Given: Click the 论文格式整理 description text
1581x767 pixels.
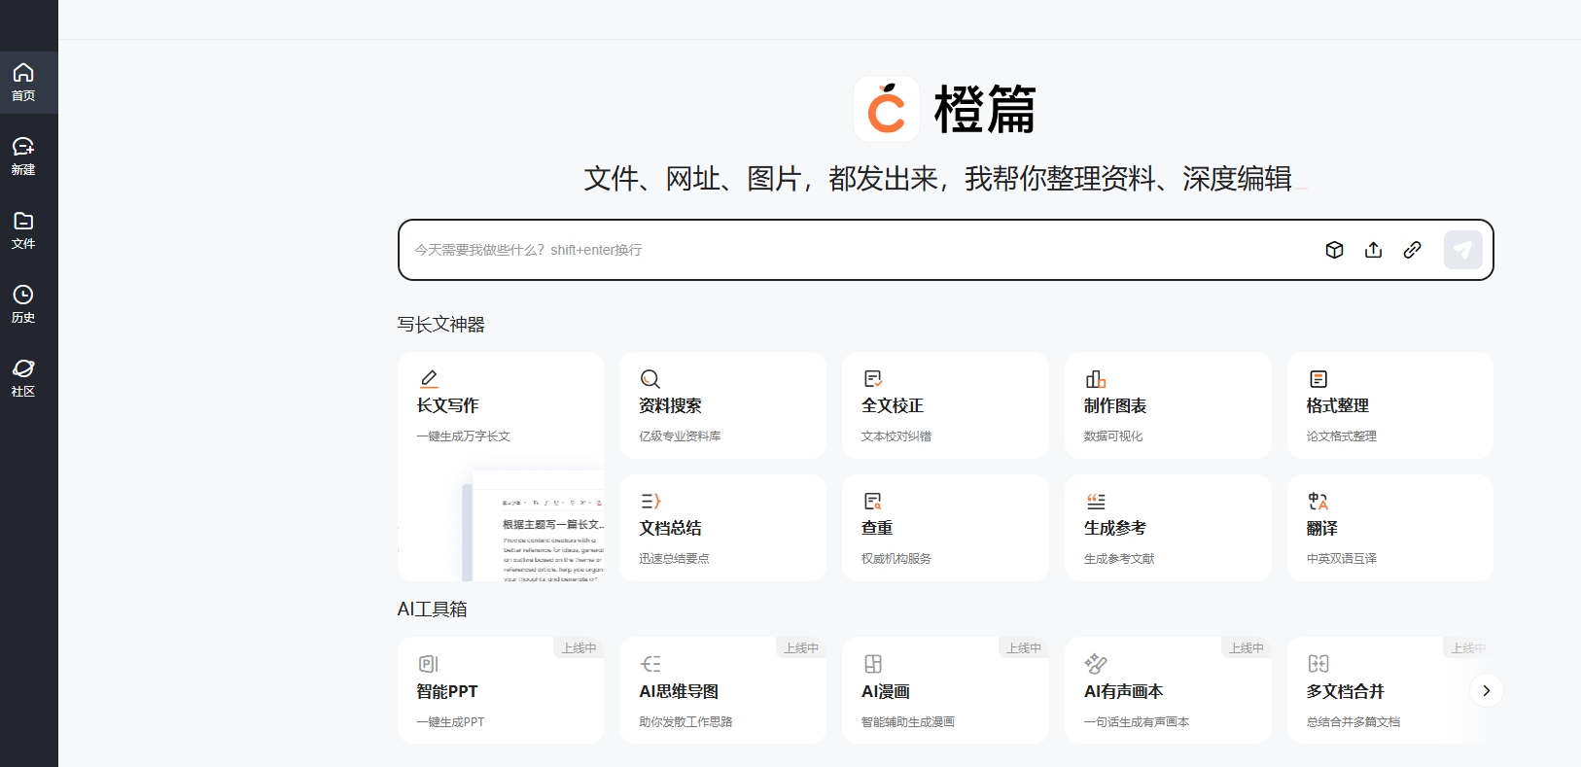Looking at the screenshot, I should pos(1342,436).
